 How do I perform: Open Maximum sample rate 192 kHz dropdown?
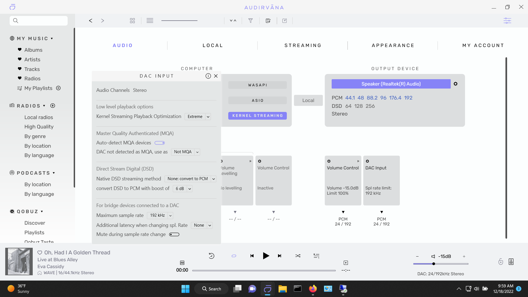[x=160, y=215]
